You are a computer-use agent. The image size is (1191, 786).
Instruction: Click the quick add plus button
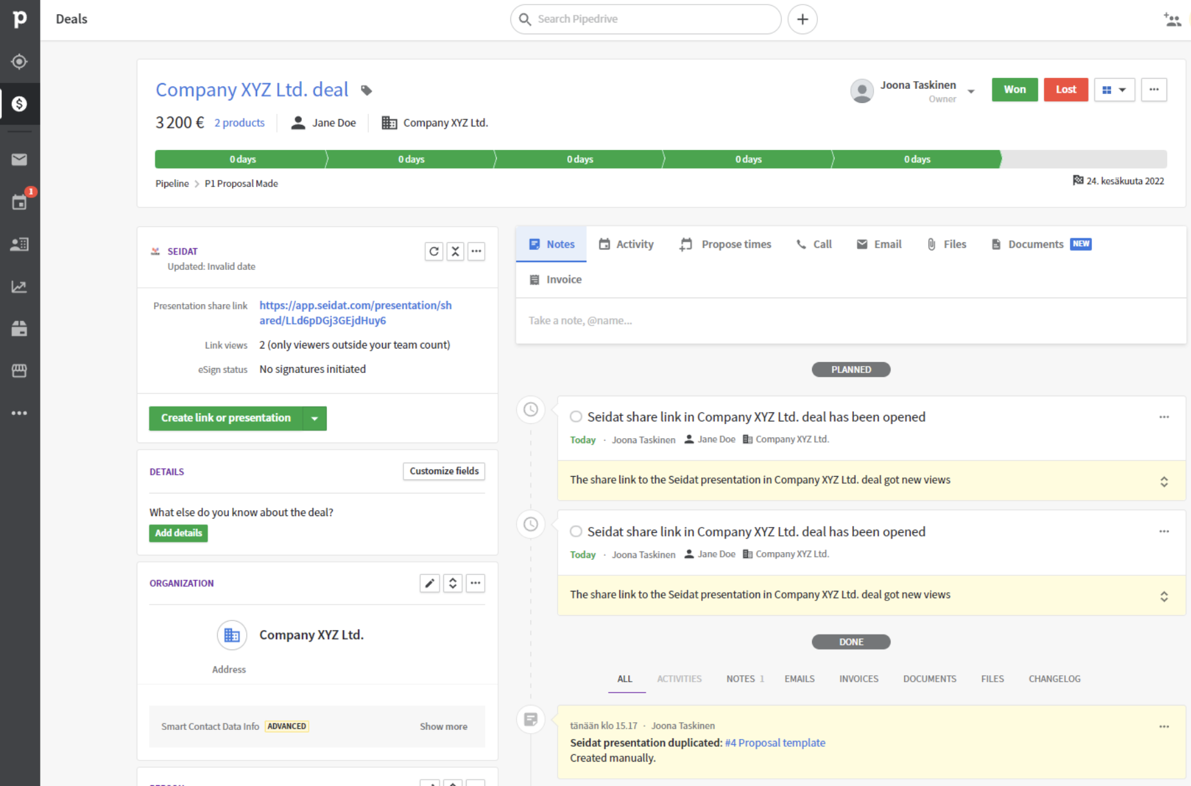click(x=802, y=19)
